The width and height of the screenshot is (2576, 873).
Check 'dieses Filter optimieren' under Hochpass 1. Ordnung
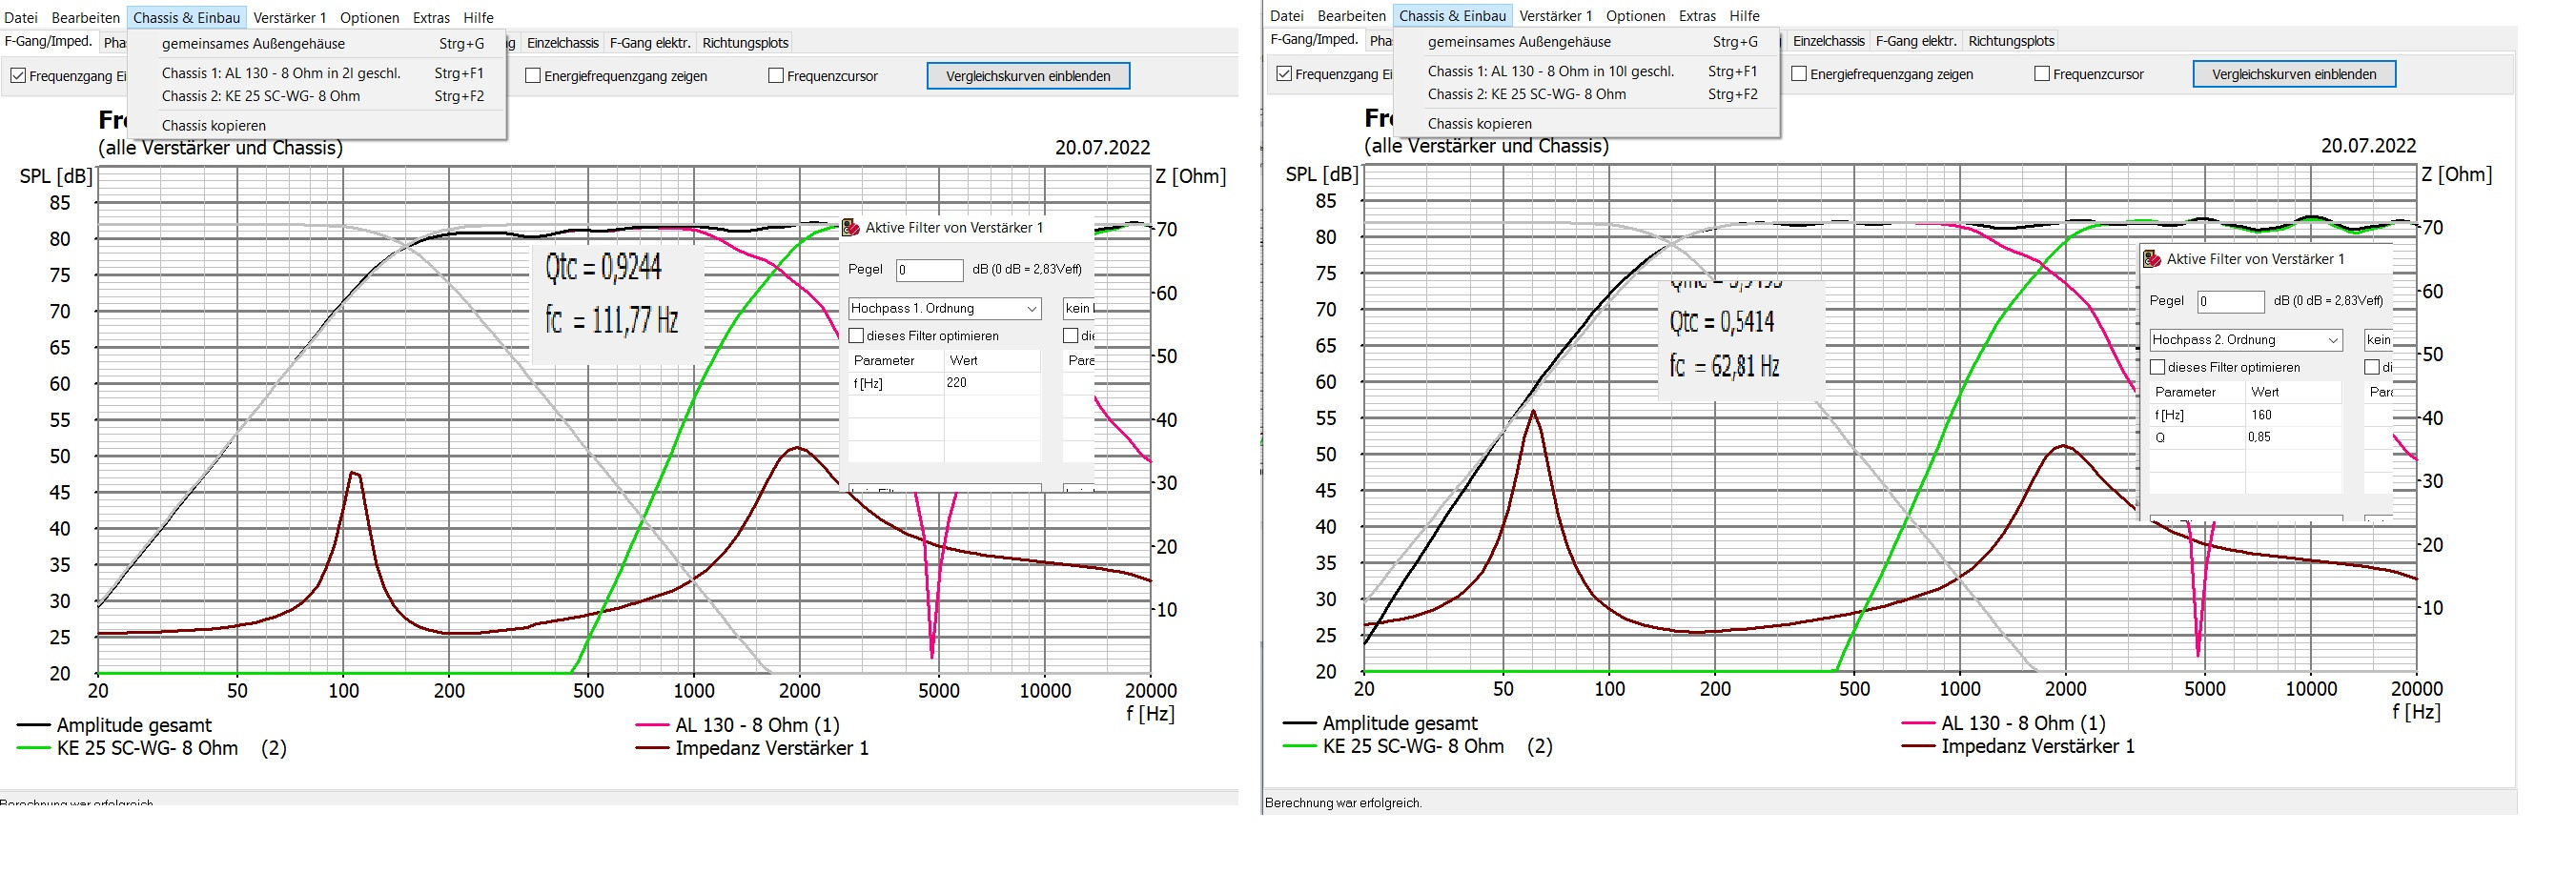click(857, 336)
